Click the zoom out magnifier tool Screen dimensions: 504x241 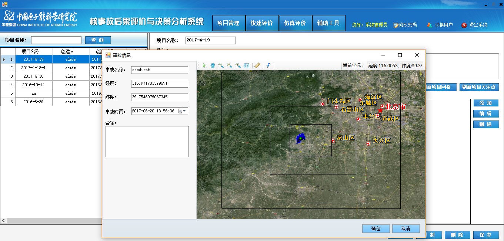click(x=230, y=65)
